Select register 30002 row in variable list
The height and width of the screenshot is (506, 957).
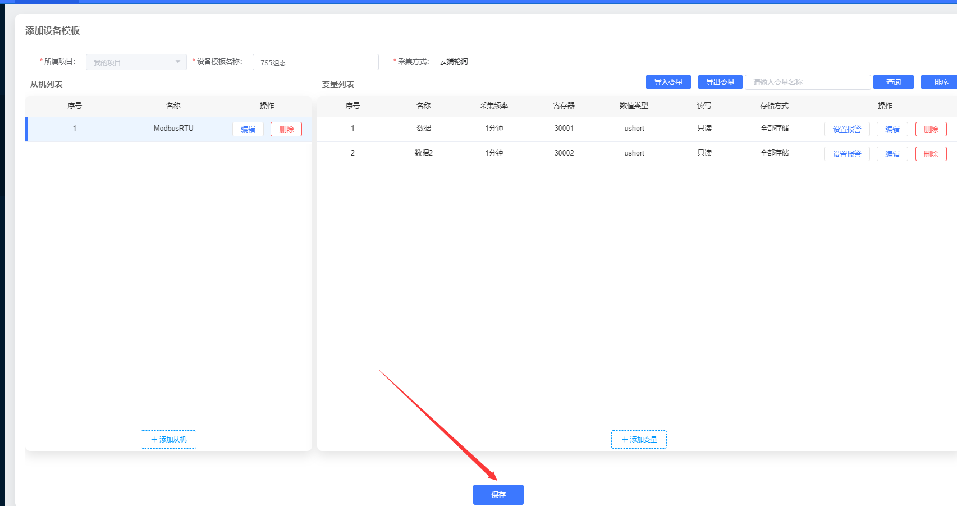tap(564, 153)
